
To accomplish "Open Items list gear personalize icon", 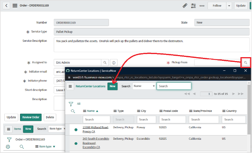I will pyautogui.click(x=8, y=147).
